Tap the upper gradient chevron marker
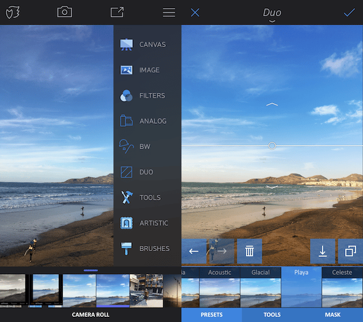 [272, 104]
